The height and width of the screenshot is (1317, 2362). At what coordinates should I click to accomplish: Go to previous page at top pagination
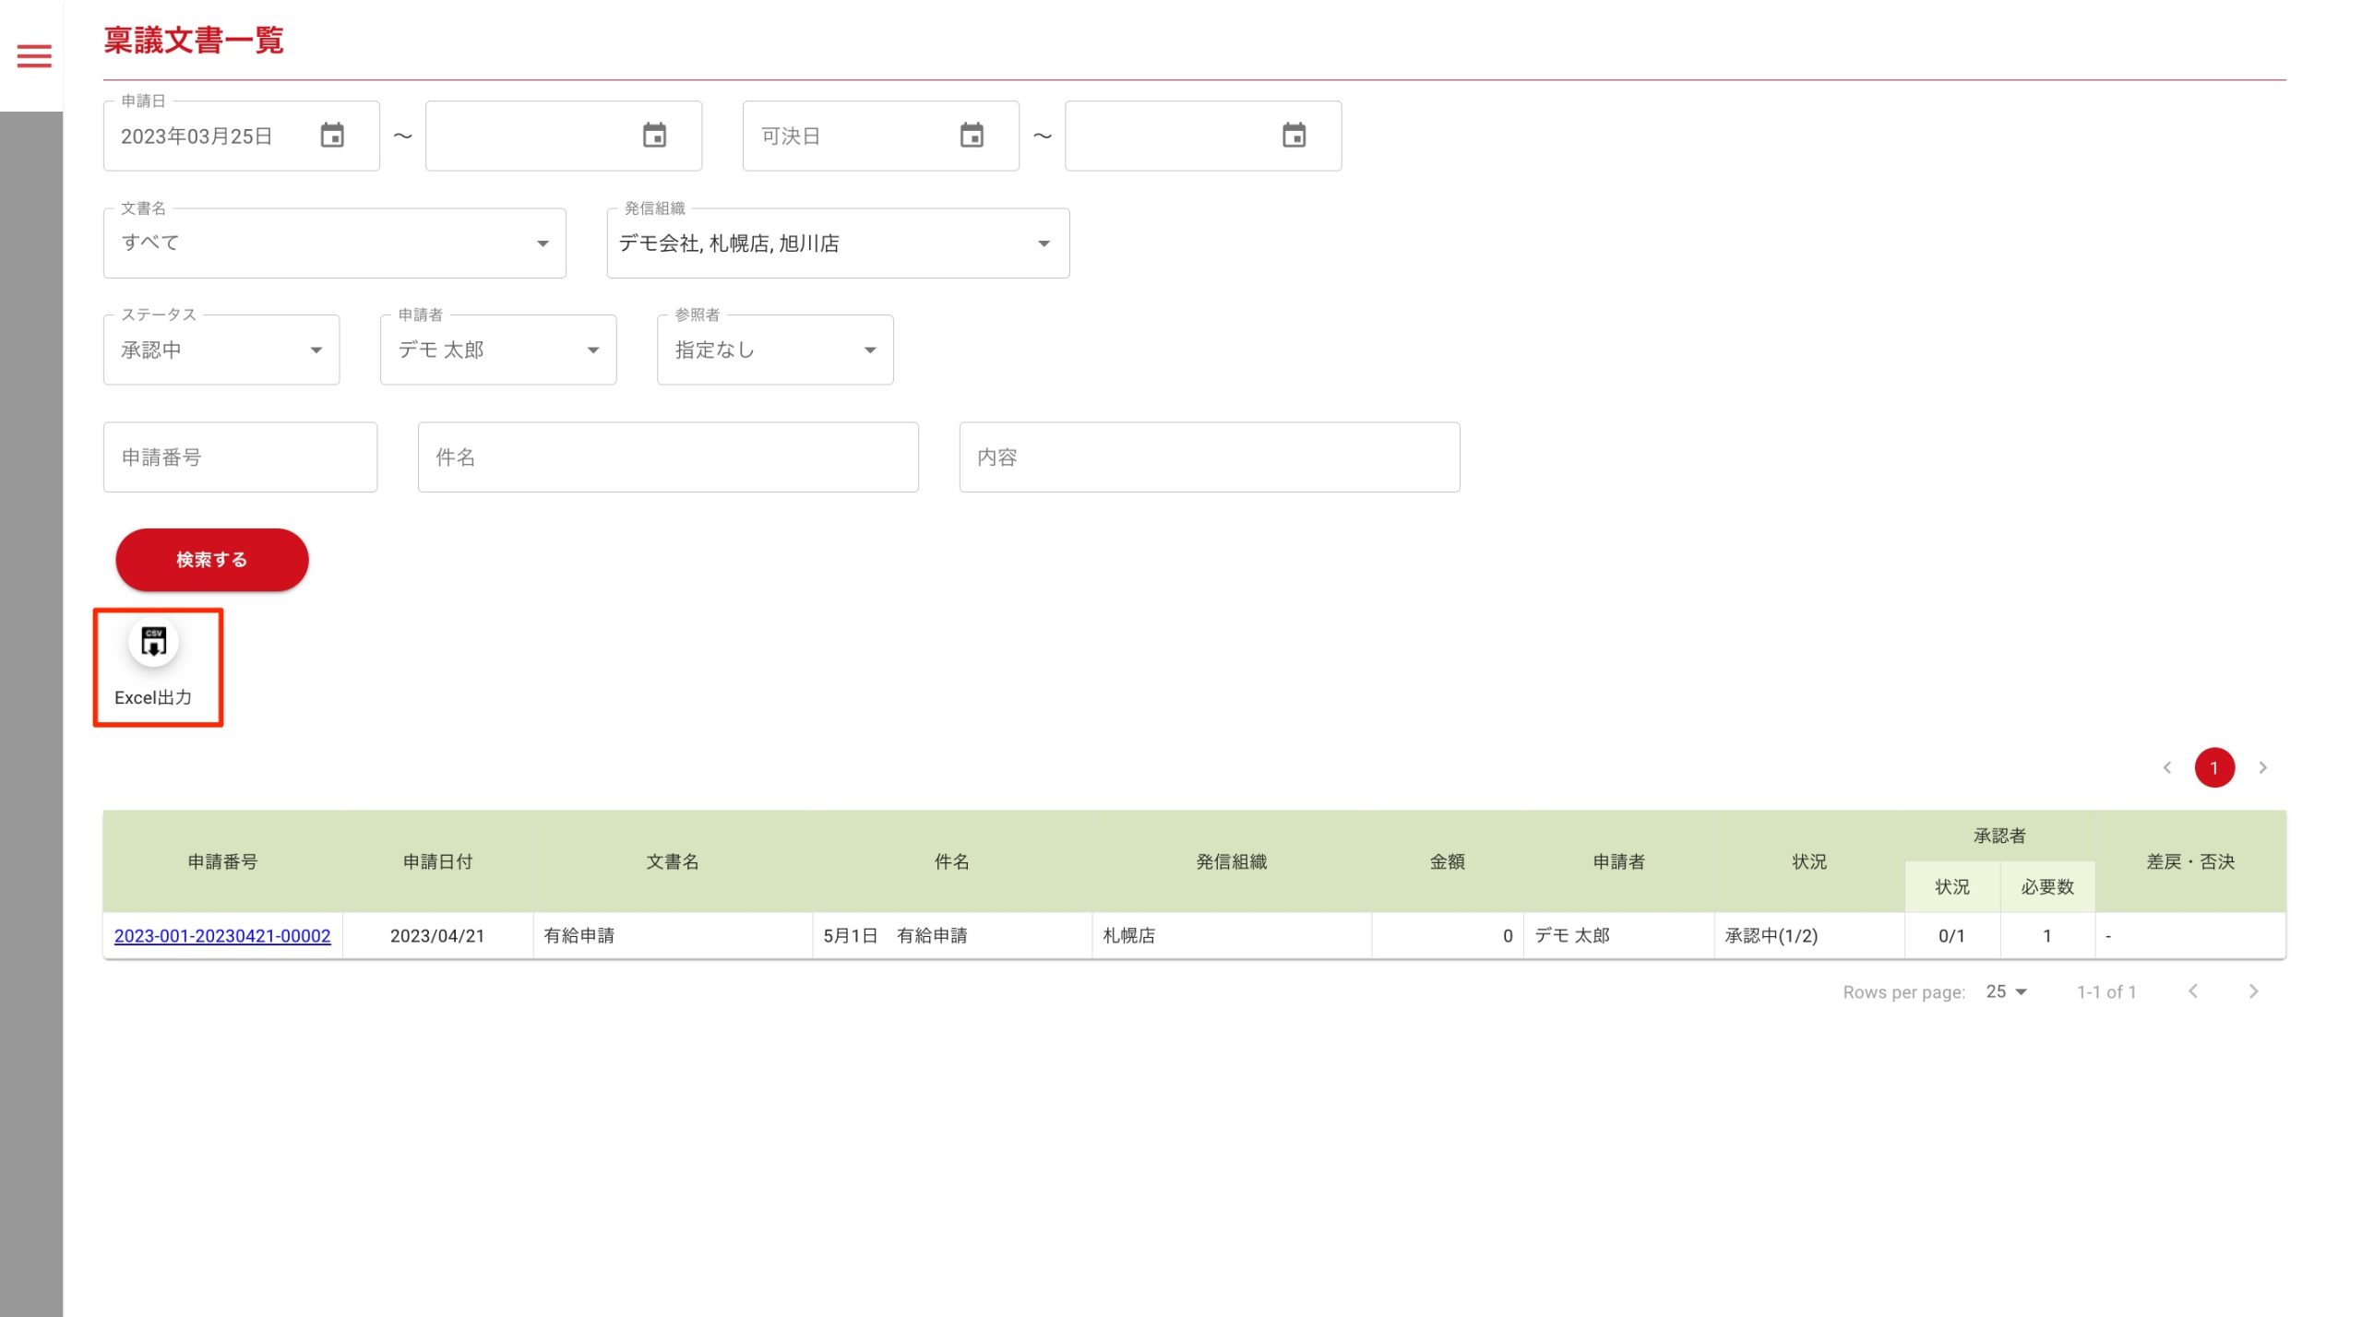tap(2166, 767)
